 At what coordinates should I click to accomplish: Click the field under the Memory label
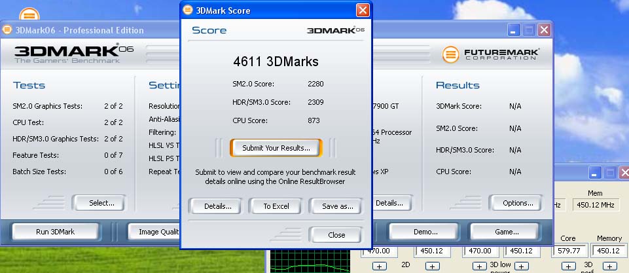[609, 251]
